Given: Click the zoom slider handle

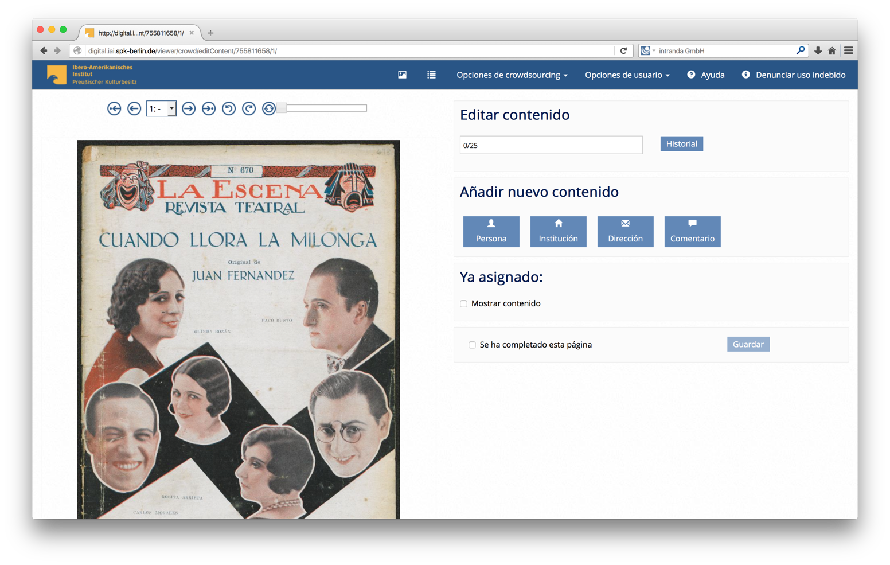Looking at the screenshot, I should pyautogui.click(x=282, y=108).
